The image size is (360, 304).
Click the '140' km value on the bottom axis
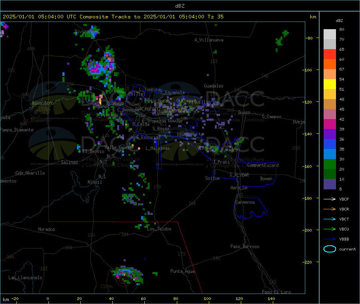[271, 298]
